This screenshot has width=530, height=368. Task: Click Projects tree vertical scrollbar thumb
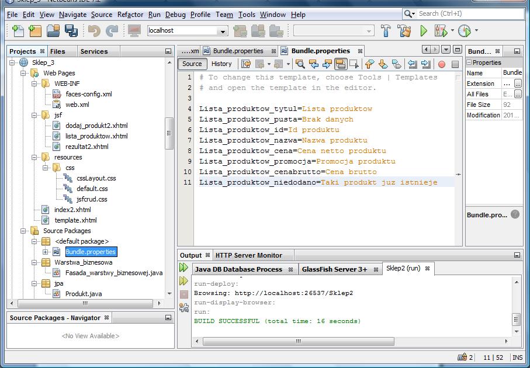[169, 133]
